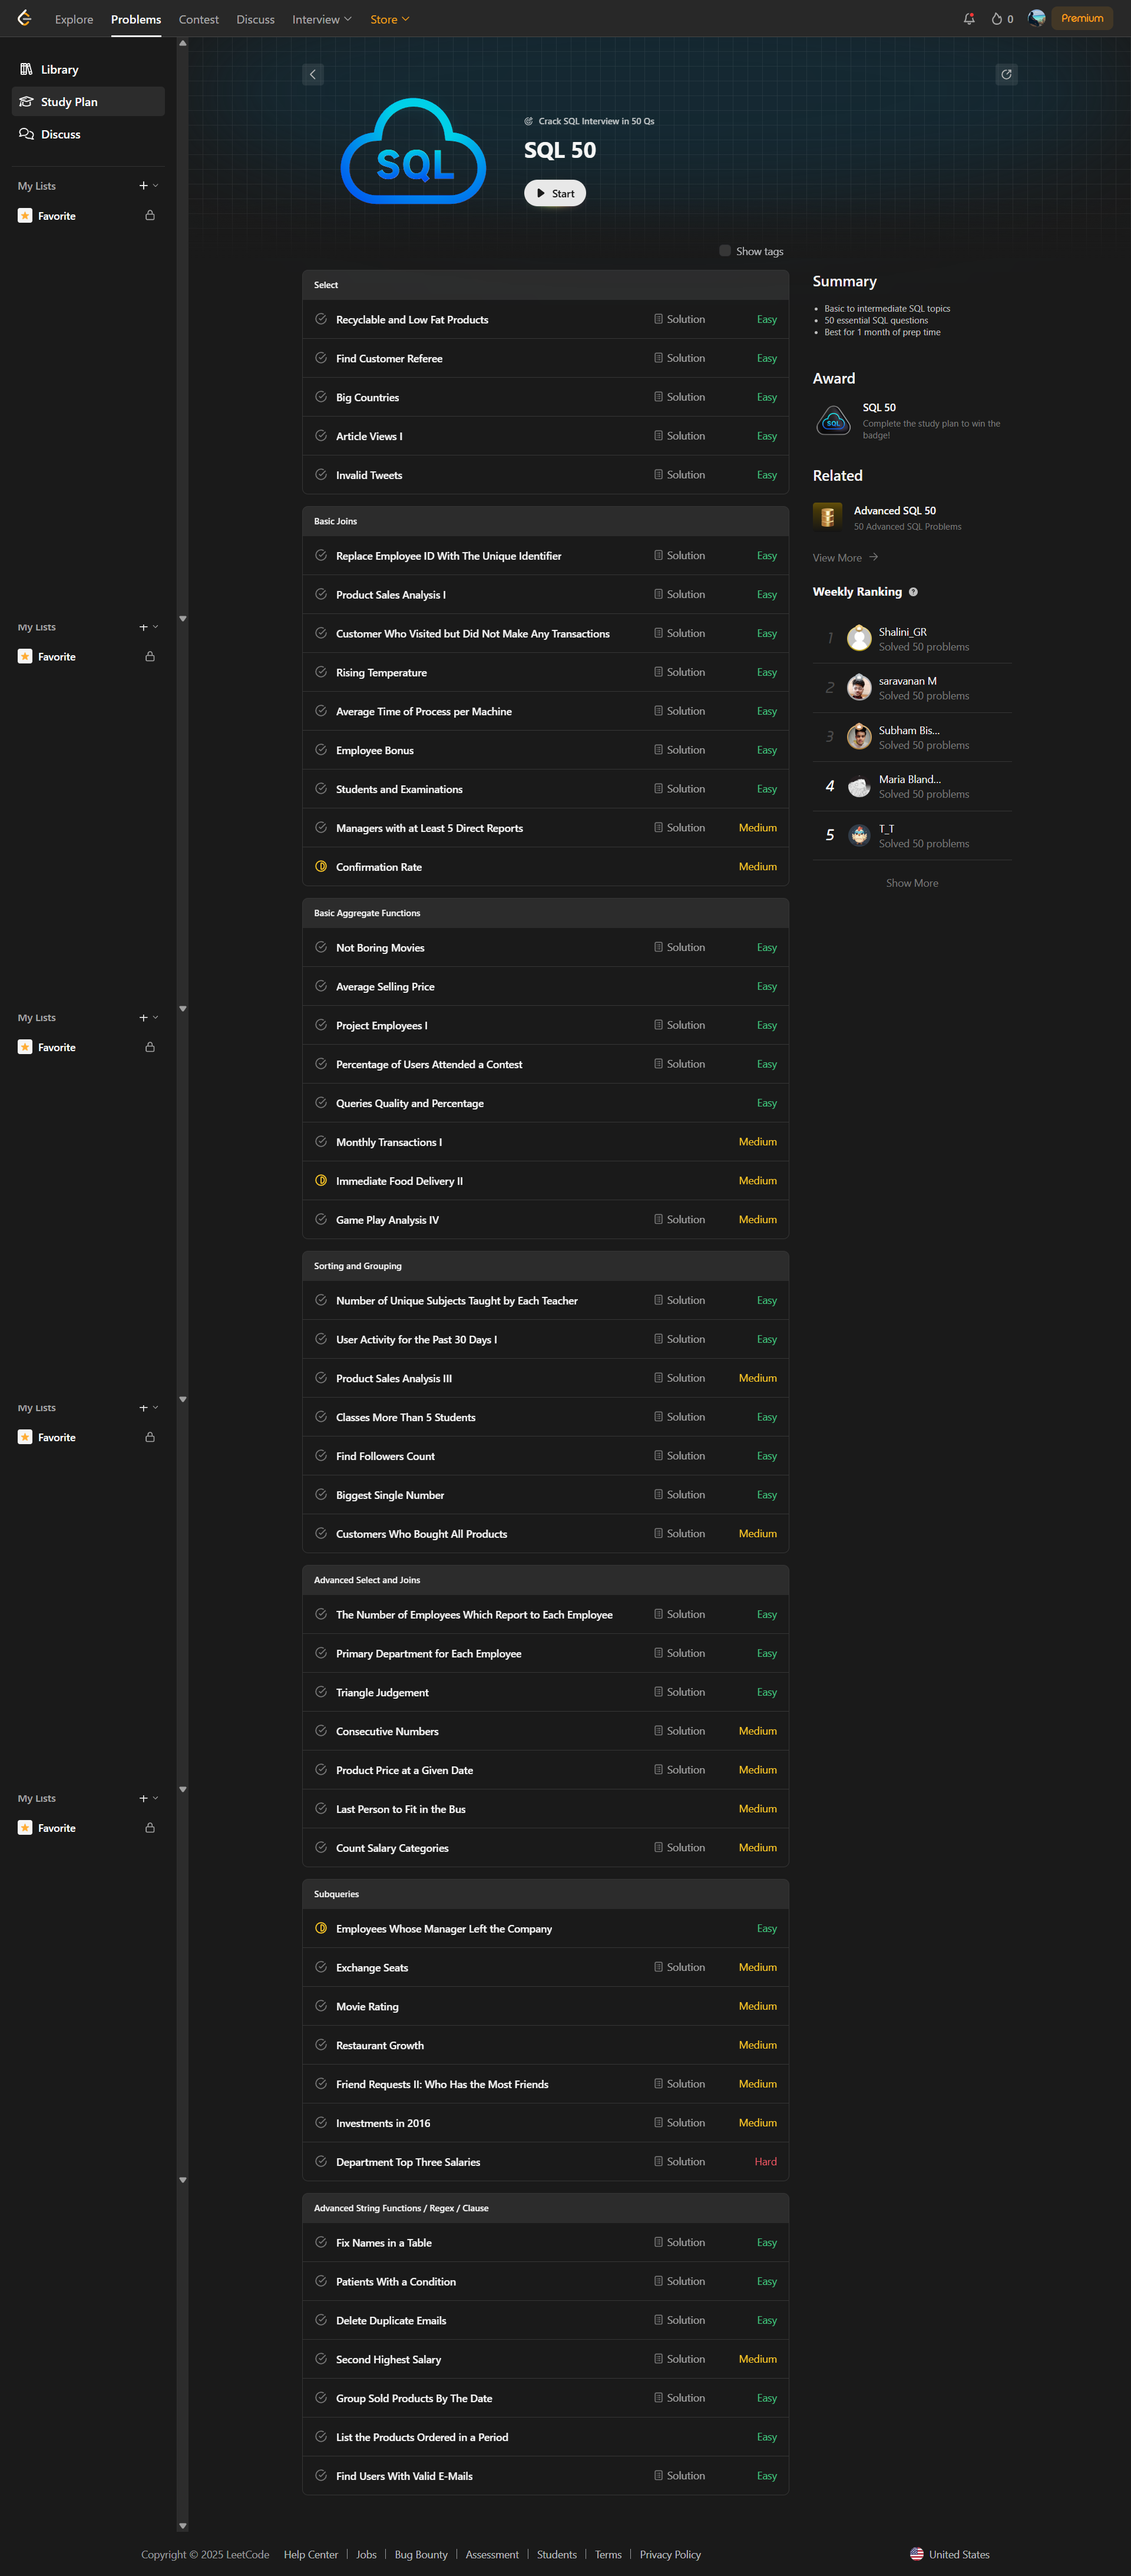Click the back arrow above the SQL logo
1131x2576 pixels.
(313, 75)
